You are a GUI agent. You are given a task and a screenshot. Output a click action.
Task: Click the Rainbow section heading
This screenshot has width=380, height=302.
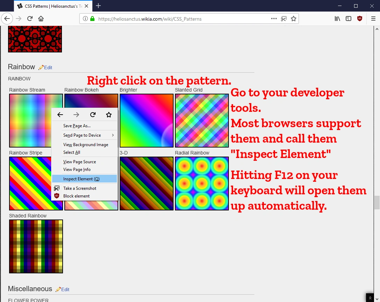[x=22, y=67]
